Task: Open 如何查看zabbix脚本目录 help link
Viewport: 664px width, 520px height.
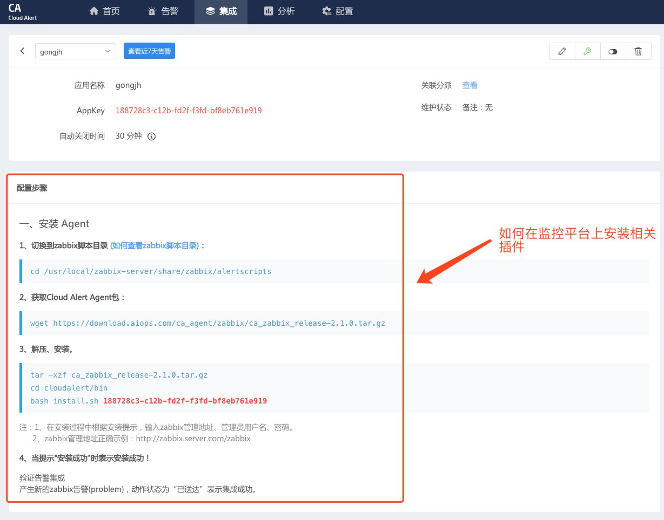Action: [x=155, y=245]
